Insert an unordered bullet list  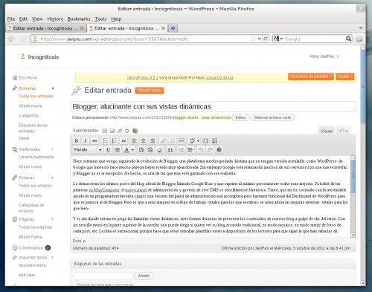(105, 140)
